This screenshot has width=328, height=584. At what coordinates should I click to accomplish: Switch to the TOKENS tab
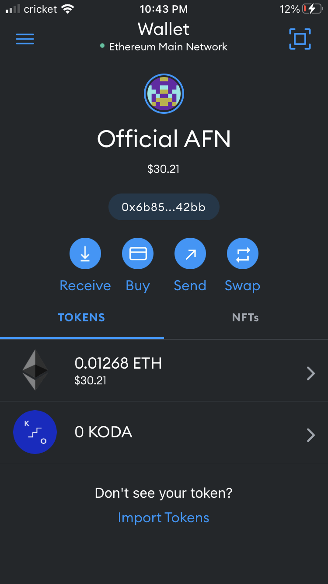pyautogui.click(x=82, y=317)
